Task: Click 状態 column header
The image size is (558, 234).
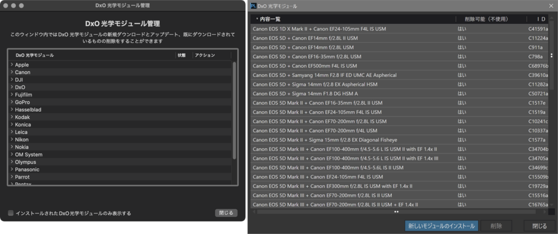Action: pyautogui.click(x=184, y=55)
